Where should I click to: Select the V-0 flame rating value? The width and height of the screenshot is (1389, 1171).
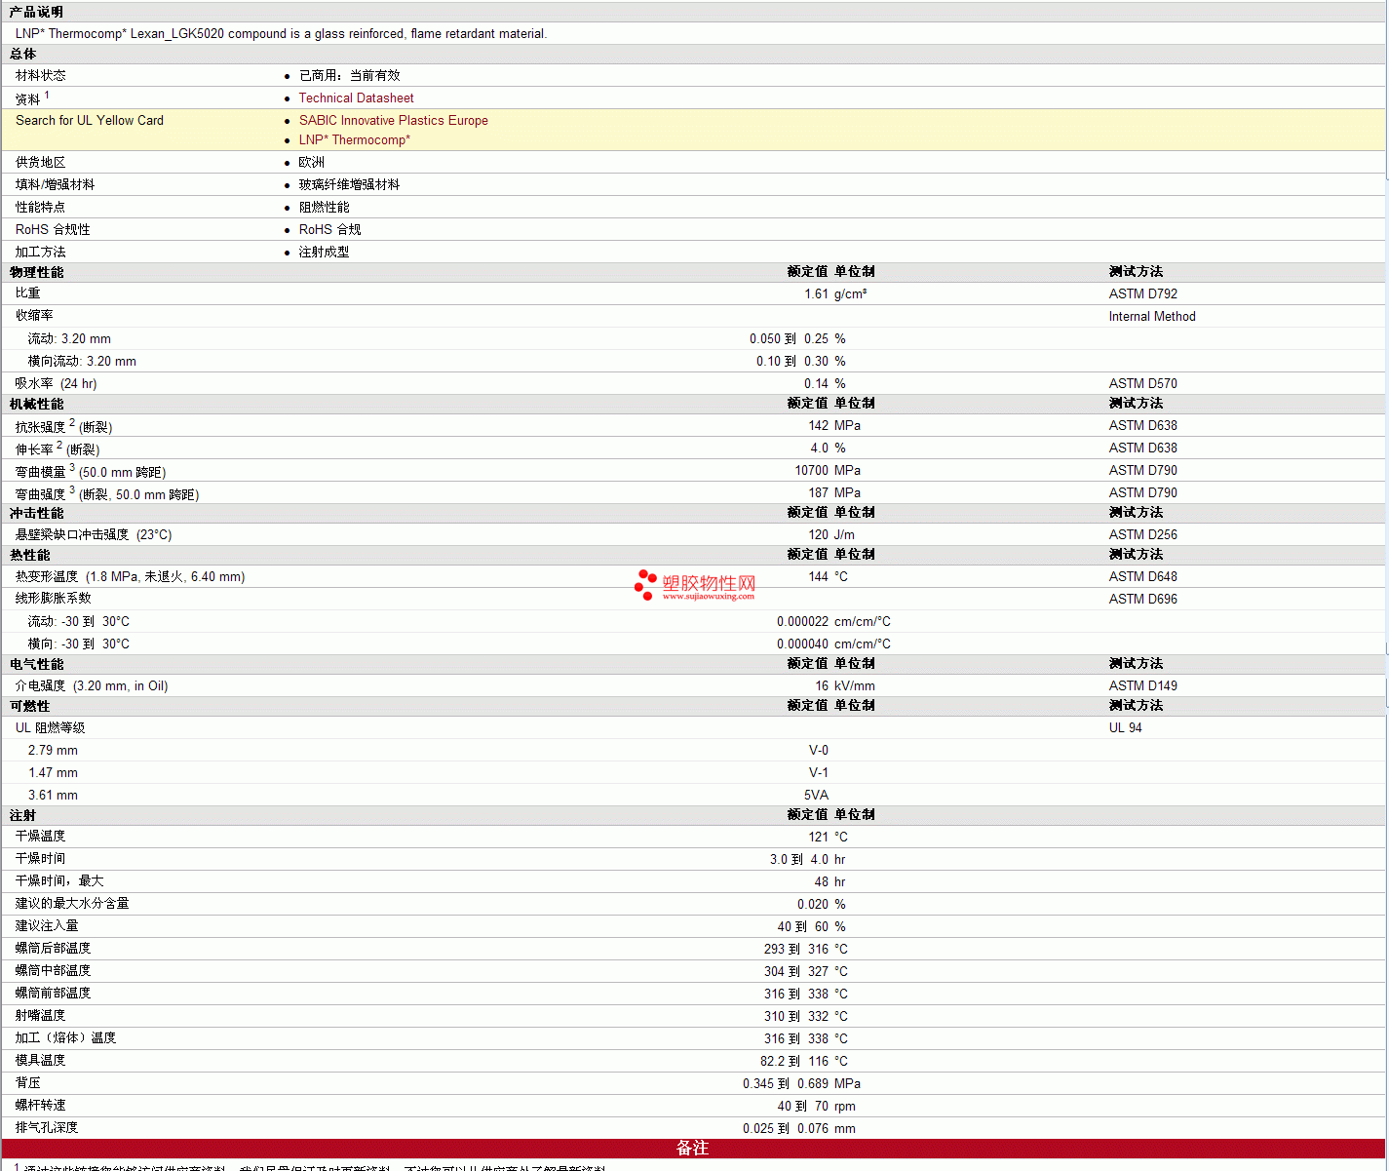(x=819, y=751)
